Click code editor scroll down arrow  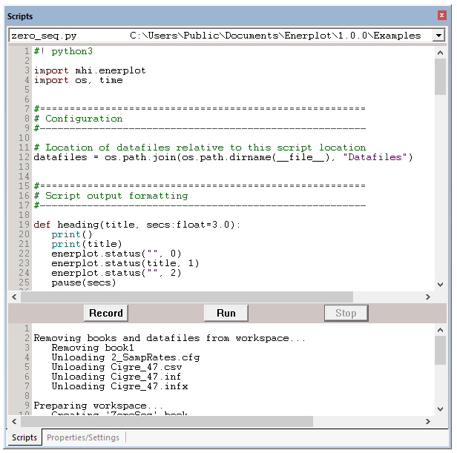440,284
